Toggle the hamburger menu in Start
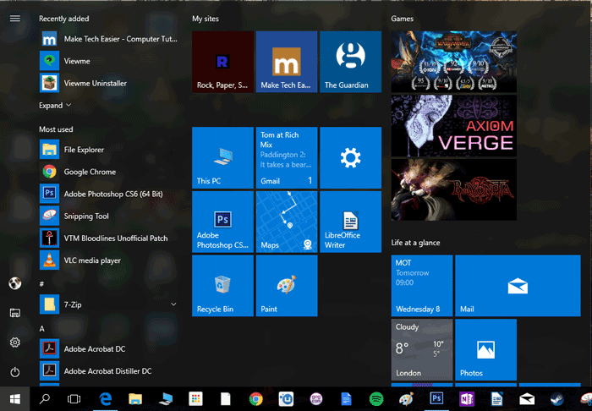Viewport: 592px width, 411px height. pyautogui.click(x=15, y=19)
